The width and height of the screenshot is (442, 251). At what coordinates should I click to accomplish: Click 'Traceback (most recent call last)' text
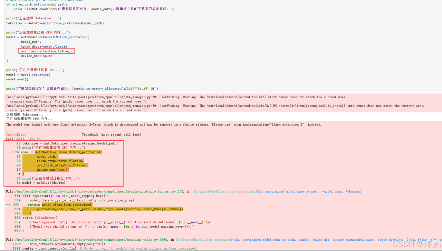112,134
